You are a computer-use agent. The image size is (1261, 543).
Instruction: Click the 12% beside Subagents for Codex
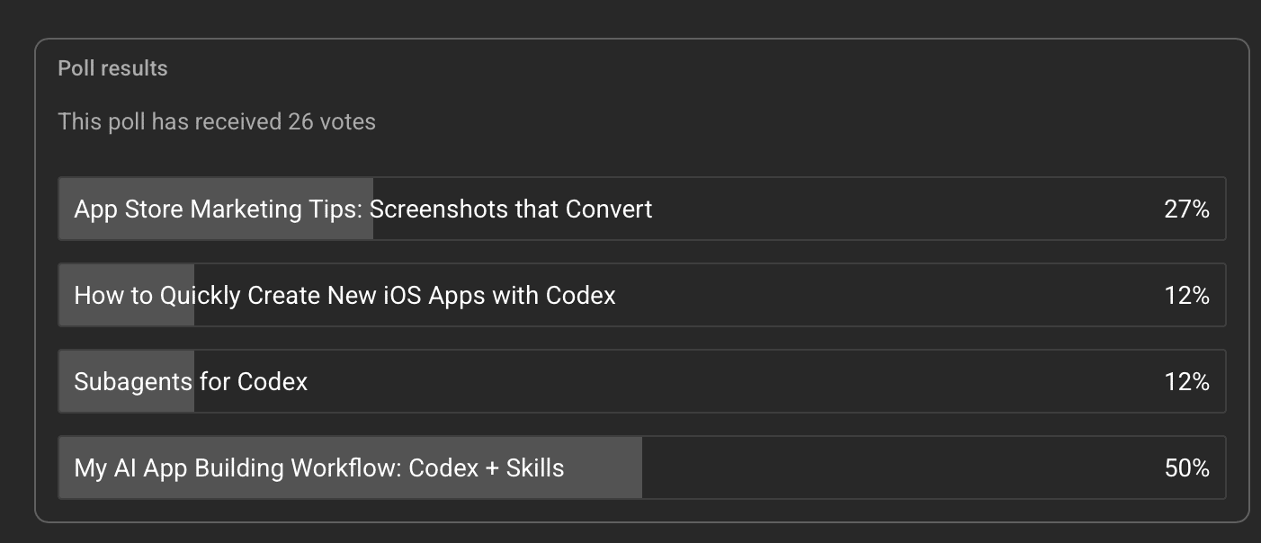pyautogui.click(x=1186, y=382)
